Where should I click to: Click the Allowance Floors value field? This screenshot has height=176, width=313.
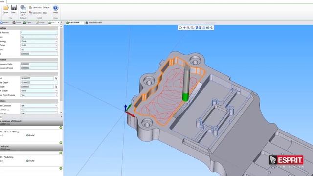click(39, 68)
